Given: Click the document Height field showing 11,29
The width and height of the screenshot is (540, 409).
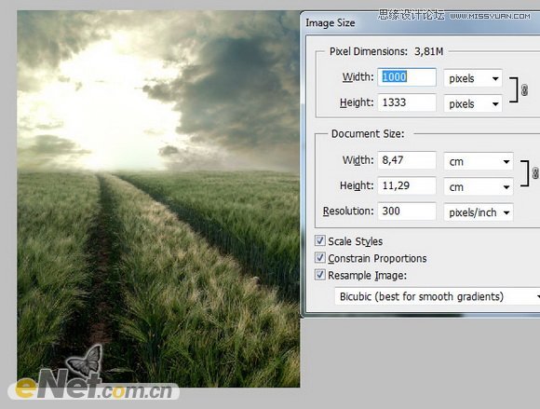Looking at the screenshot, I should (407, 185).
